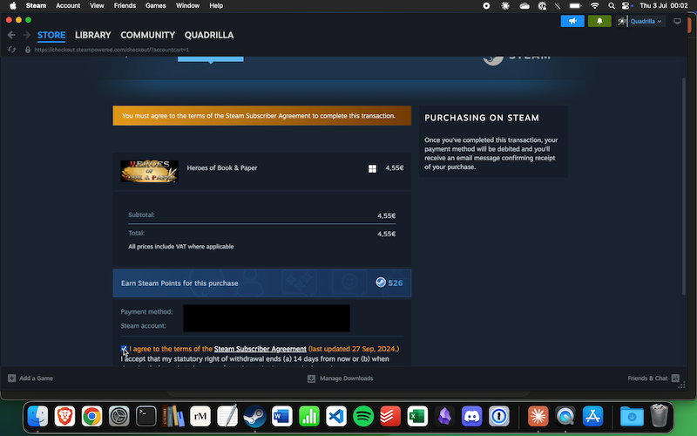Open the Window menu
The width and height of the screenshot is (697, 436).
[187, 6]
